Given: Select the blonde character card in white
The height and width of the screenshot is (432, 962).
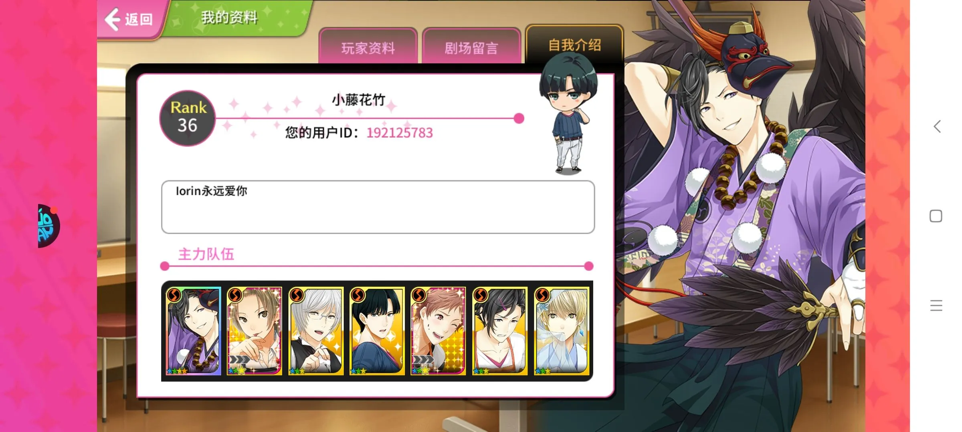Looking at the screenshot, I should coord(562,331).
